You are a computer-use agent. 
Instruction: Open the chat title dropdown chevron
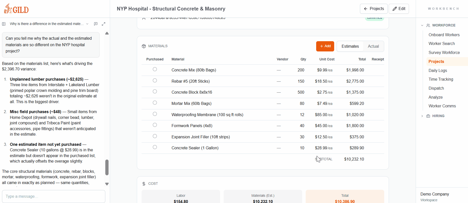click(x=87, y=24)
